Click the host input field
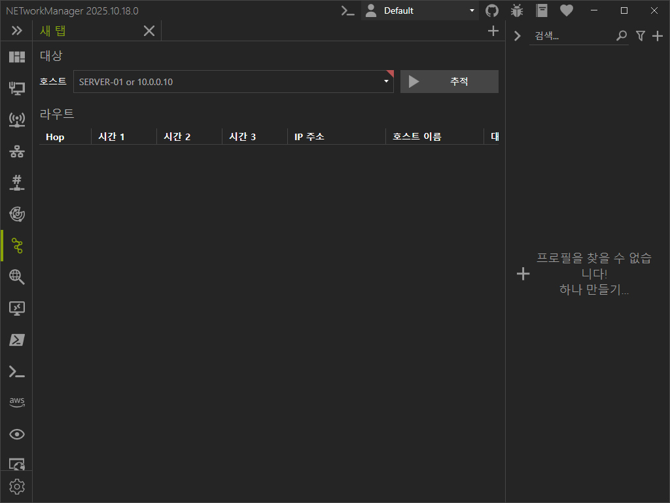The height and width of the screenshot is (503, 670). pyautogui.click(x=234, y=82)
